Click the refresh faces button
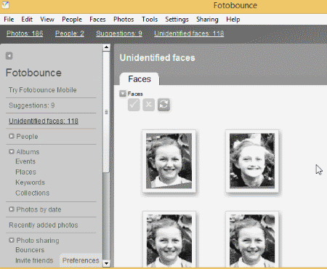This screenshot has width=327, height=269. (163, 105)
